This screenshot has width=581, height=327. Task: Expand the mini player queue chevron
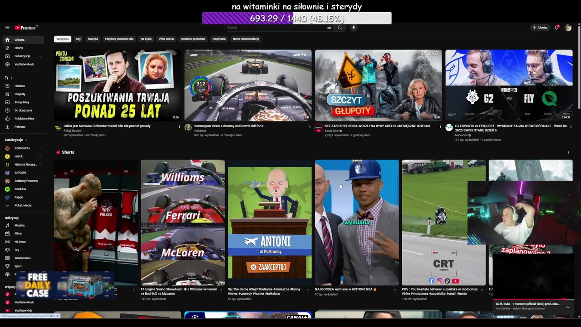pyautogui.click(x=567, y=307)
